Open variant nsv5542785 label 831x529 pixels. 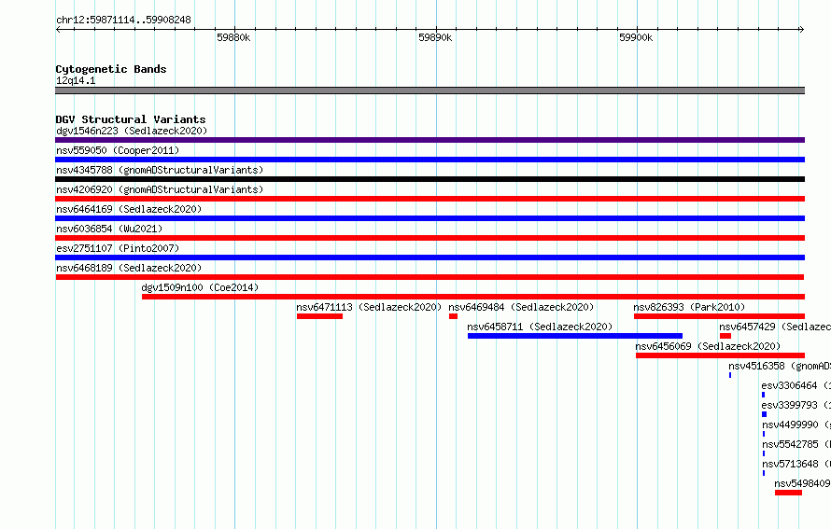[796, 444]
